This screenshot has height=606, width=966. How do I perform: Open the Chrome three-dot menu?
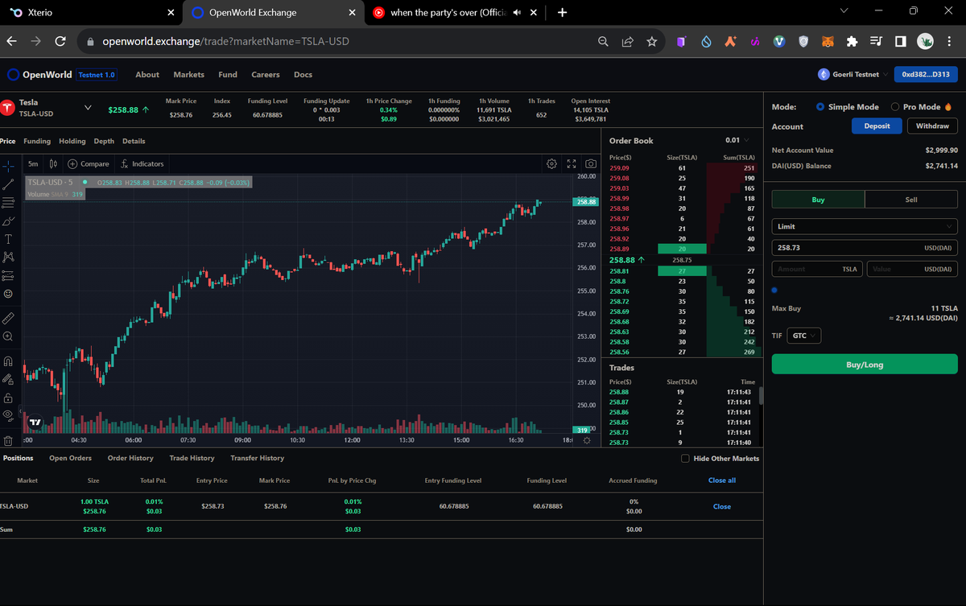(x=952, y=41)
